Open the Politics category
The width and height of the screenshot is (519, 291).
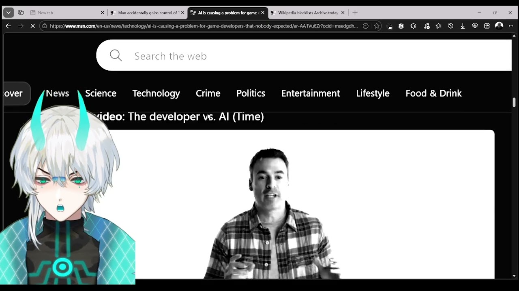[x=251, y=93]
